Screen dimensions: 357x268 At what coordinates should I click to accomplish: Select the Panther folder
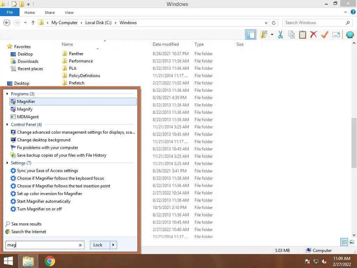point(76,53)
